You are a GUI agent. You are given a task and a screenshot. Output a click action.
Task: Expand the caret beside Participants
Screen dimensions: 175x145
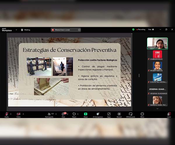[56, 114]
